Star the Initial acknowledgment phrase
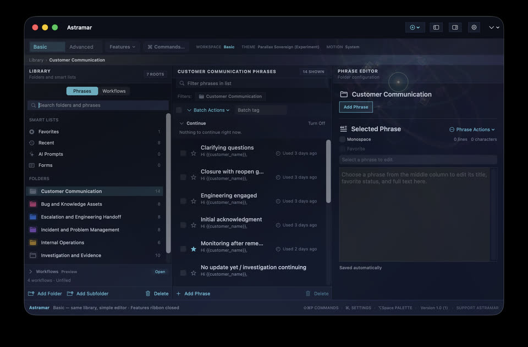Screen dimensions: 528x347 194,225
